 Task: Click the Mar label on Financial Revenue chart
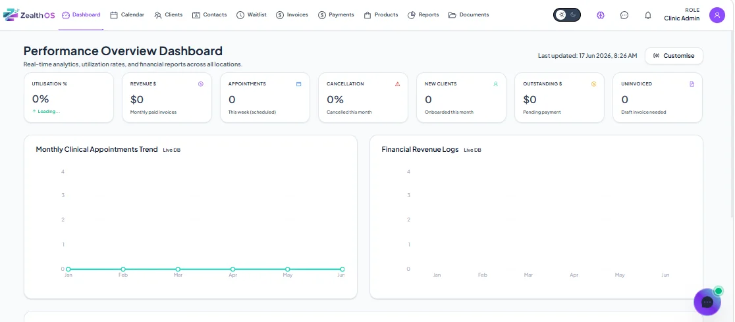(528, 275)
